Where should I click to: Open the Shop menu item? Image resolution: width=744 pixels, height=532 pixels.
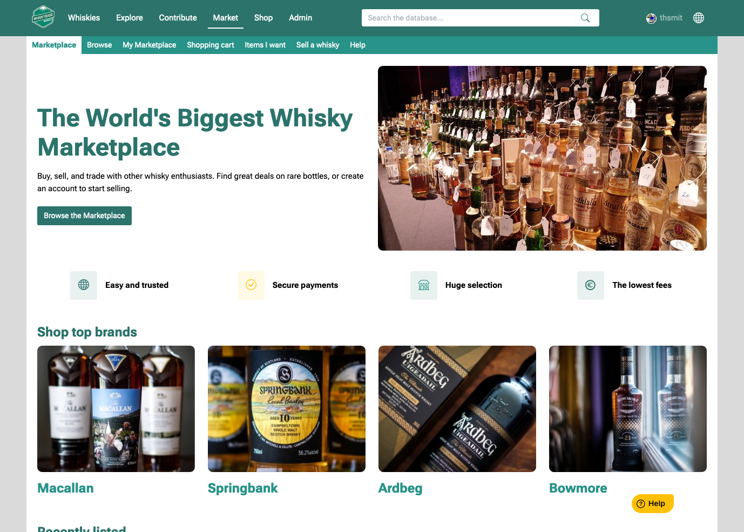point(263,18)
